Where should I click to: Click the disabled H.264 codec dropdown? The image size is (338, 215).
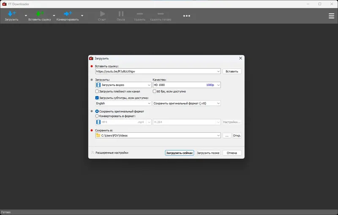187,122
